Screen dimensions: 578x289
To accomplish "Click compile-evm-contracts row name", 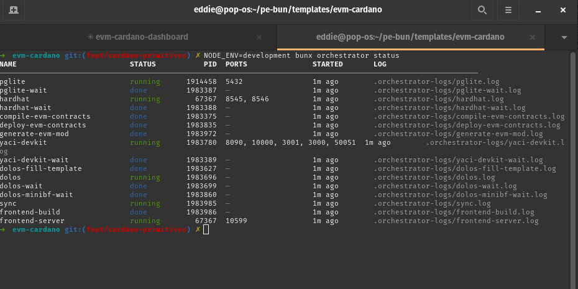I will tap(45, 116).
